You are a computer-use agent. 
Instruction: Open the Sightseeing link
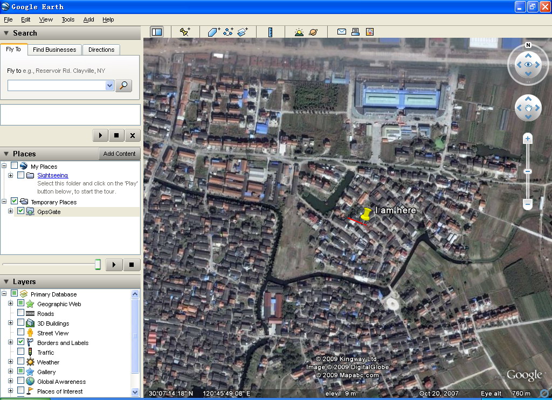[x=52, y=175]
